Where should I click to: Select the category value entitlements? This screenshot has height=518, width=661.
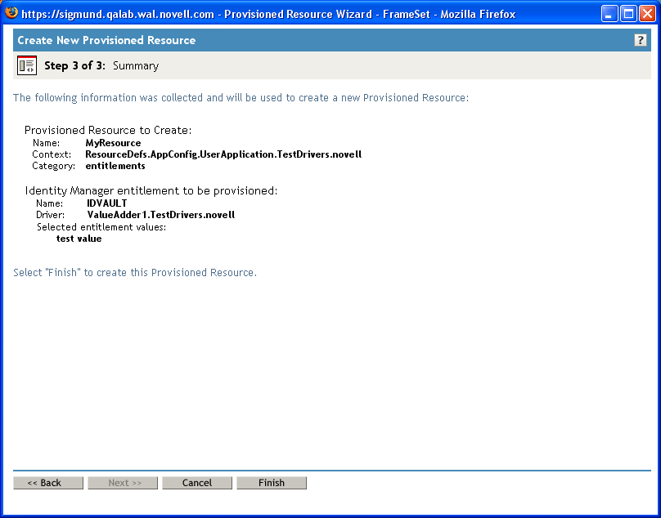point(115,166)
